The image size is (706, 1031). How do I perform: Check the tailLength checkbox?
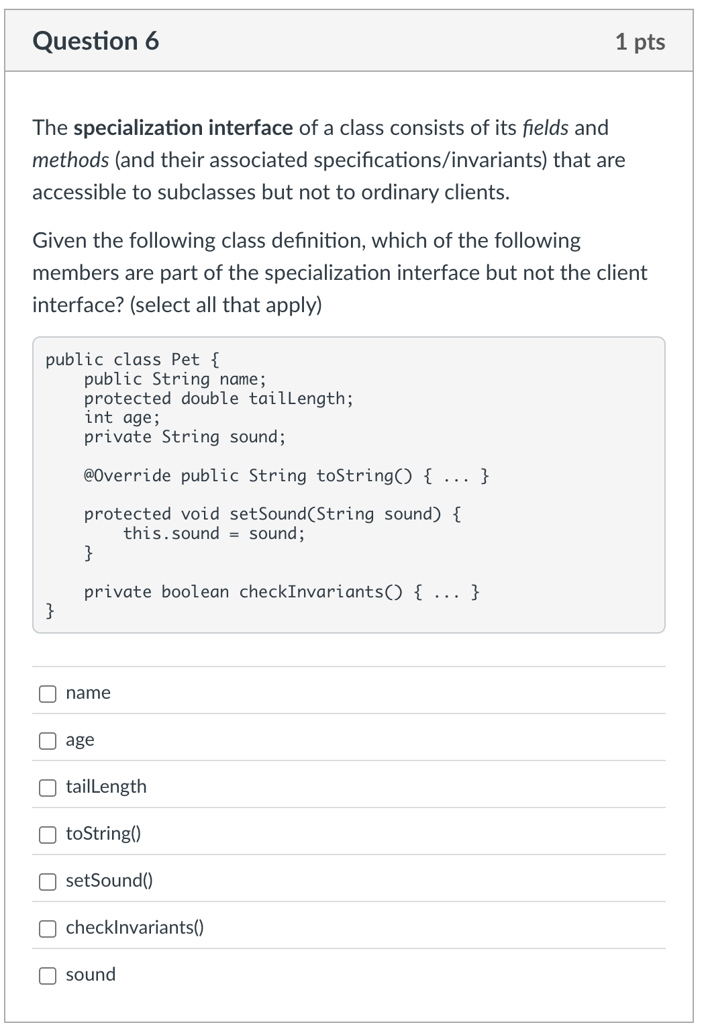(47, 787)
